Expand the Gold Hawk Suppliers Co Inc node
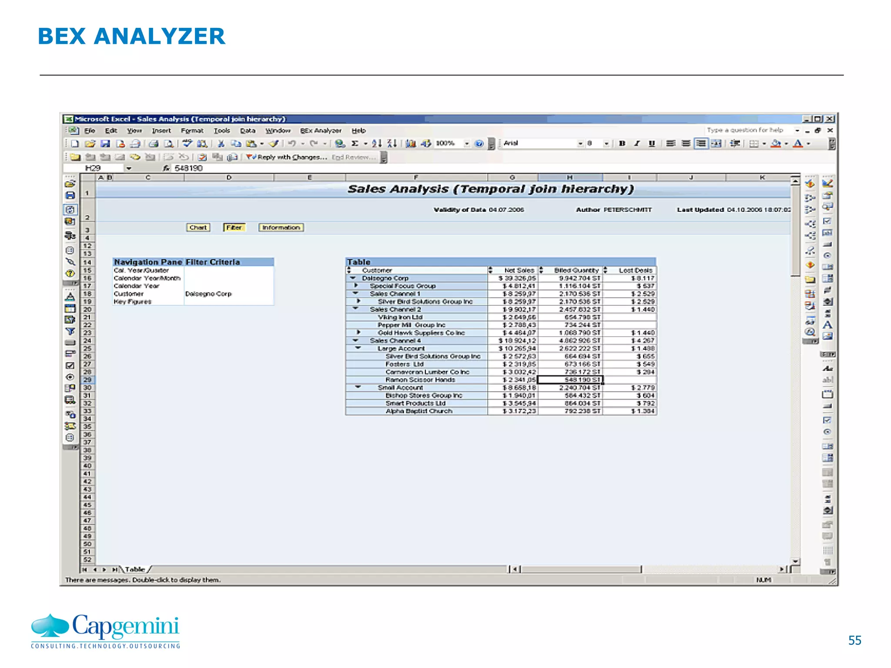891x668 pixels. [x=358, y=332]
